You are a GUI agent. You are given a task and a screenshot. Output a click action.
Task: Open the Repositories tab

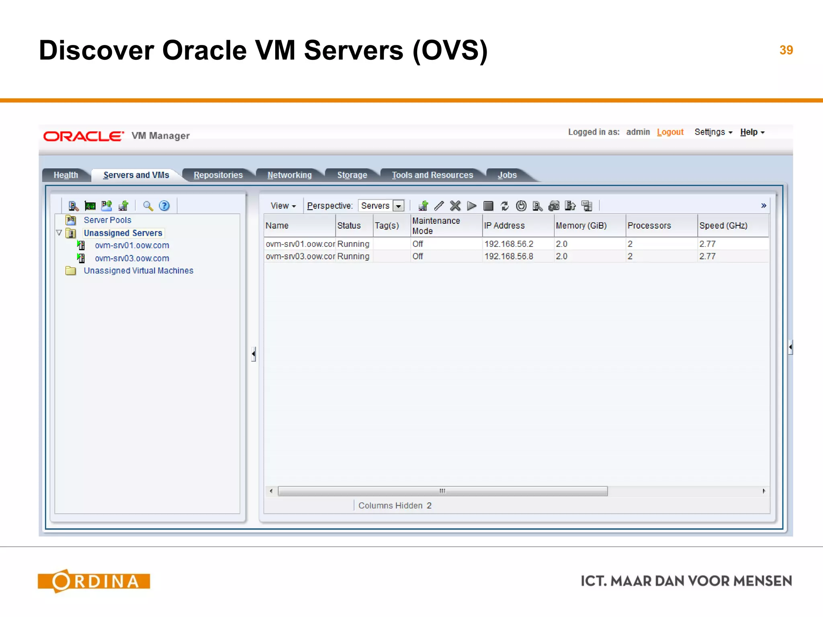218,175
